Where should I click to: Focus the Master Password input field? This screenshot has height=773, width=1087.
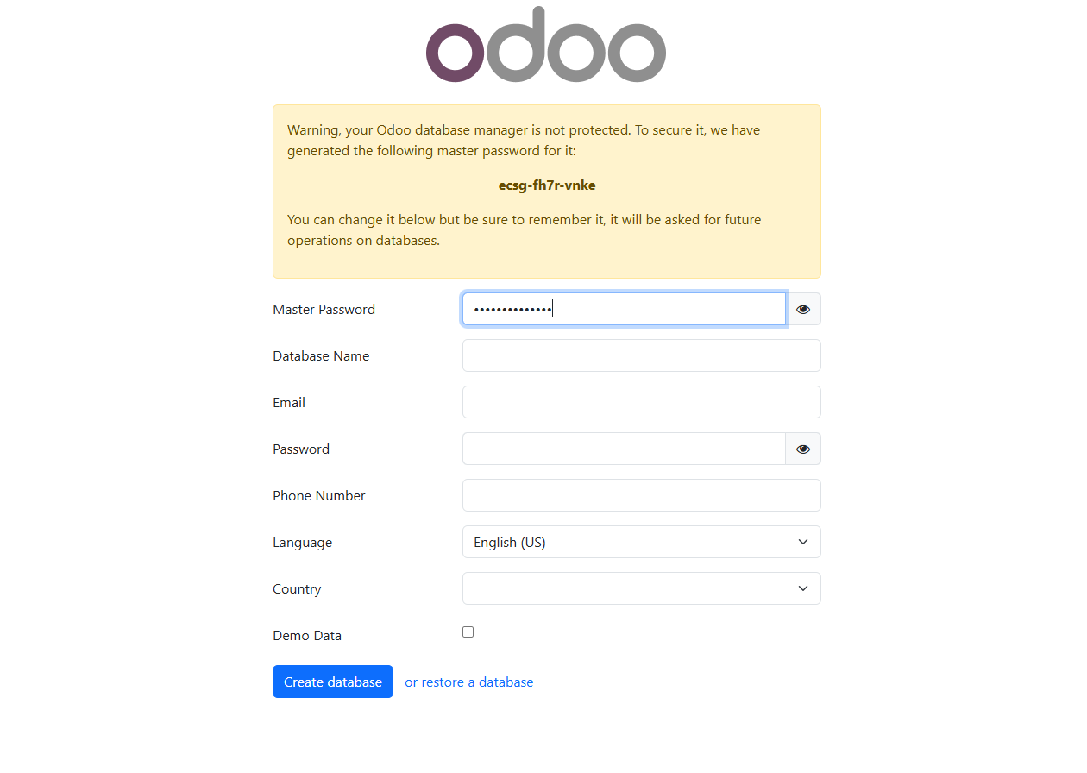pos(624,309)
